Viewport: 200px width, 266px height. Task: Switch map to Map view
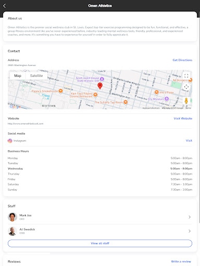18,76
